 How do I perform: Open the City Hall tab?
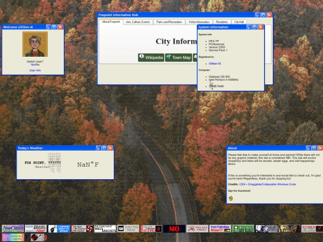(239, 22)
